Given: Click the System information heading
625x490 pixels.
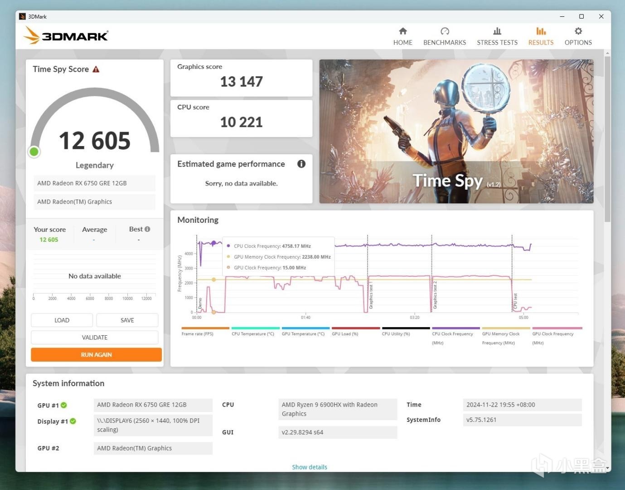Looking at the screenshot, I should coord(68,383).
